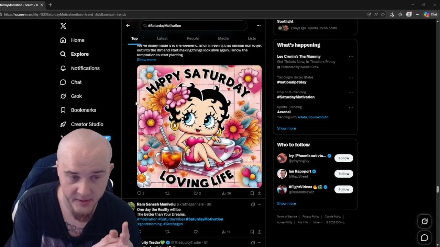Open search options three-dot menu
The height and width of the screenshot is (247, 440).
click(258, 25)
